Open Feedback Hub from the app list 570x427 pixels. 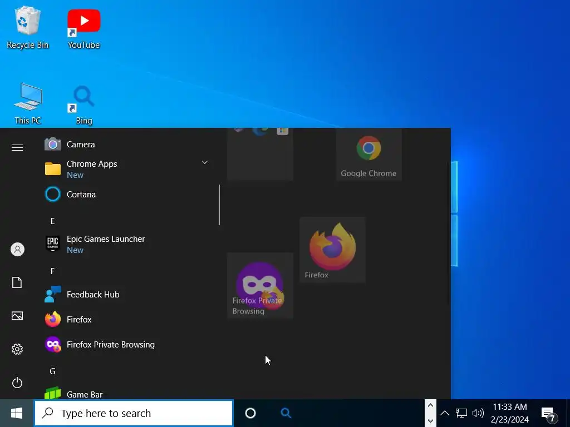click(127, 295)
